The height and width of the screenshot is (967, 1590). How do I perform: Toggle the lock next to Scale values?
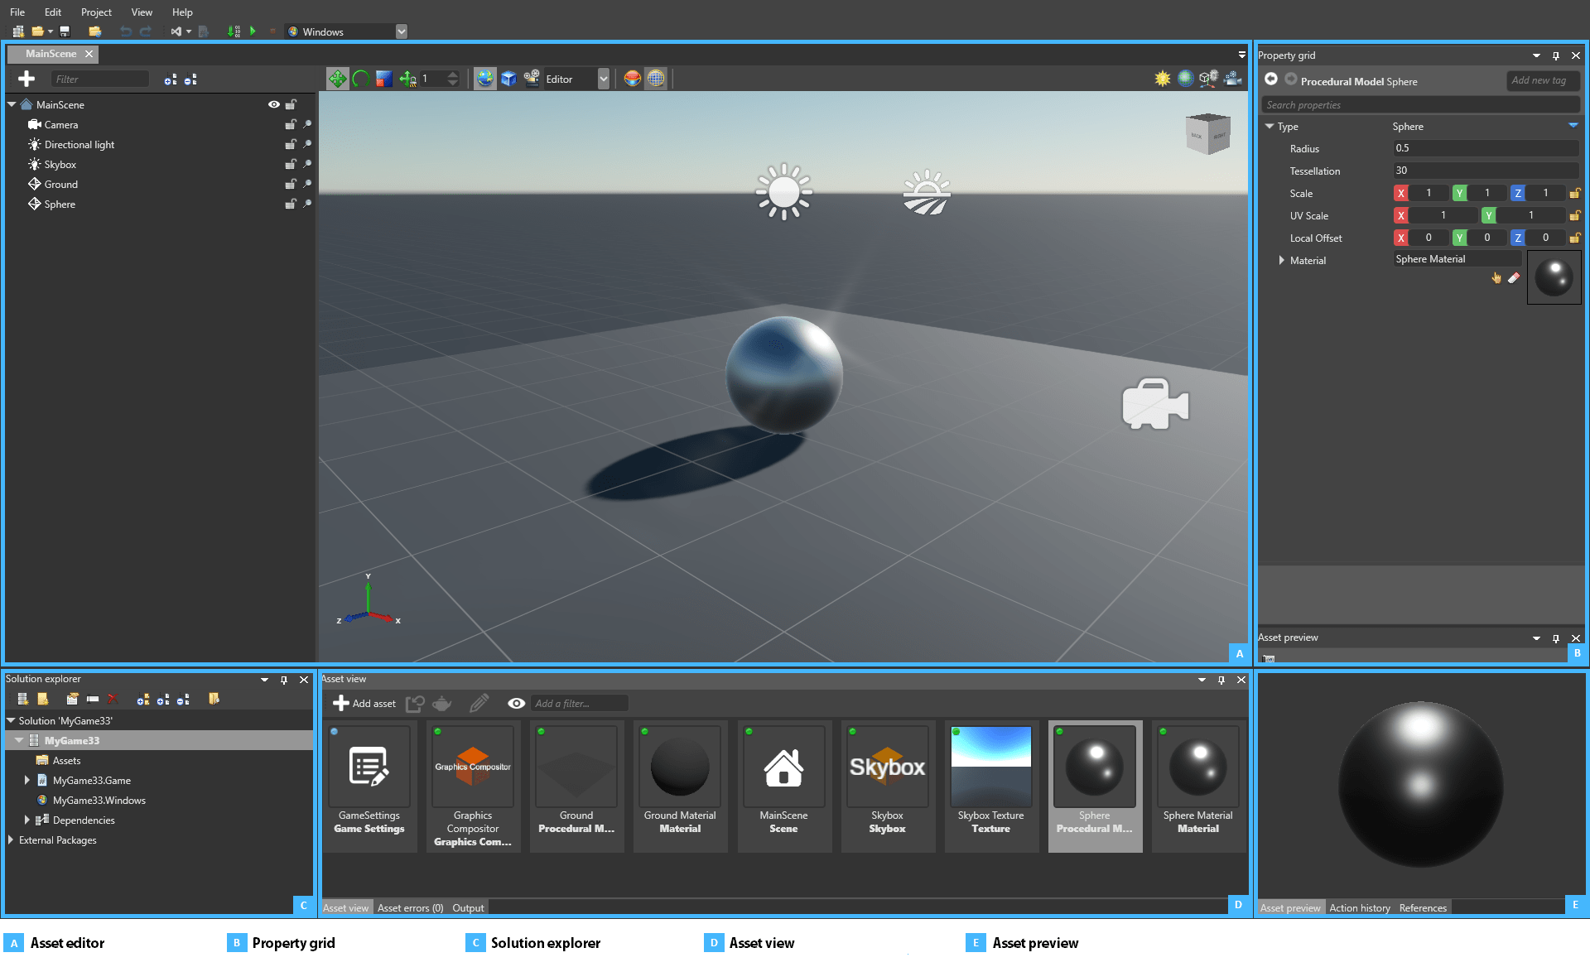point(1574,193)
